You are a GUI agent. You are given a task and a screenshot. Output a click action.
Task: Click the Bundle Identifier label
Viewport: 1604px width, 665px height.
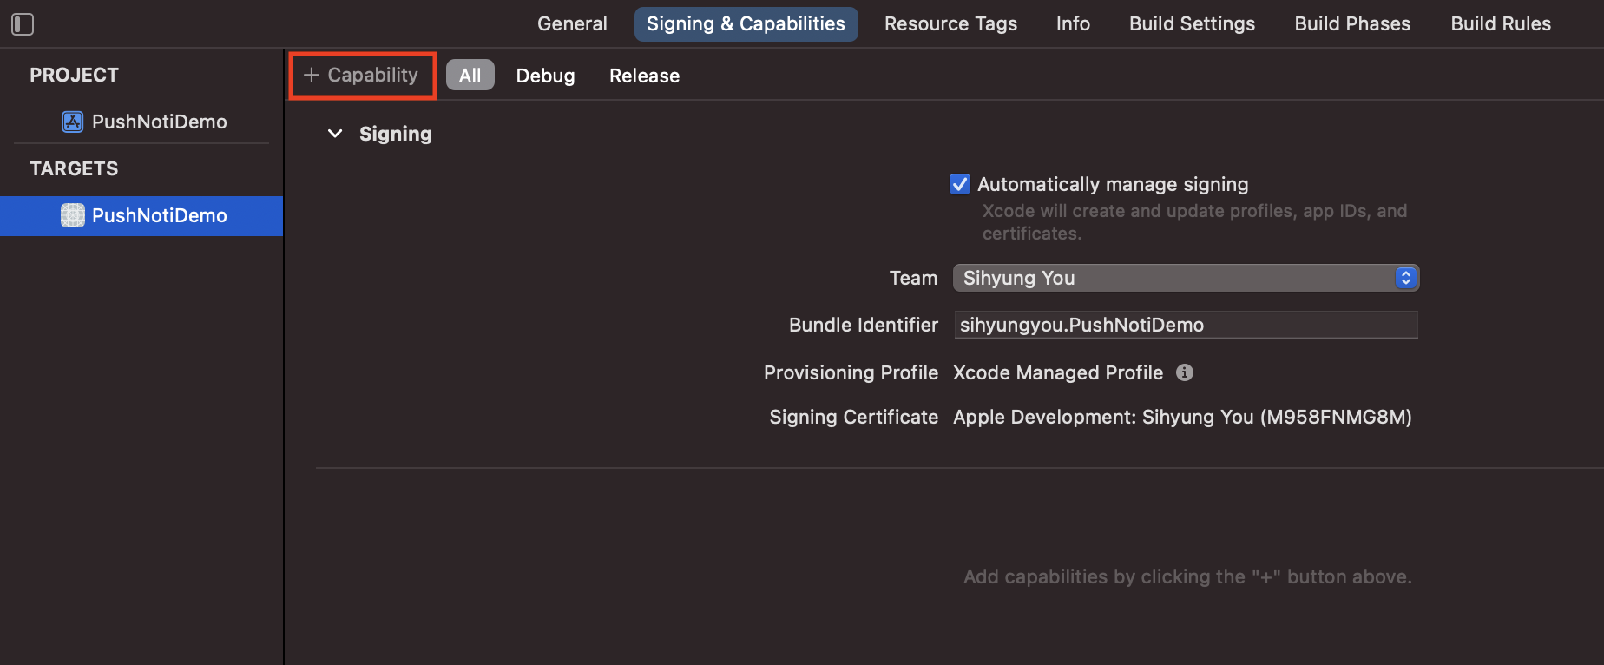(863, 325)
